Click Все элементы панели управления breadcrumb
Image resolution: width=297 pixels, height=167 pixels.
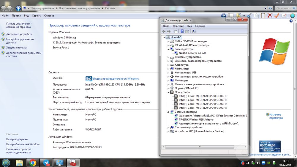click(80, 8)
